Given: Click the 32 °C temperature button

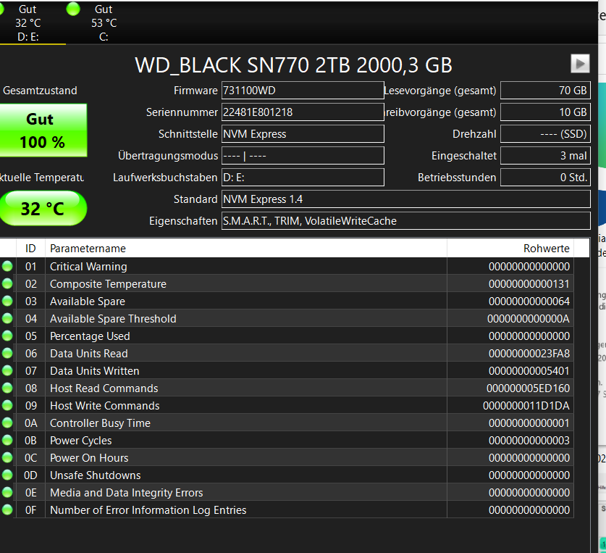Looking at the screenshot, I should pos(43,209).
